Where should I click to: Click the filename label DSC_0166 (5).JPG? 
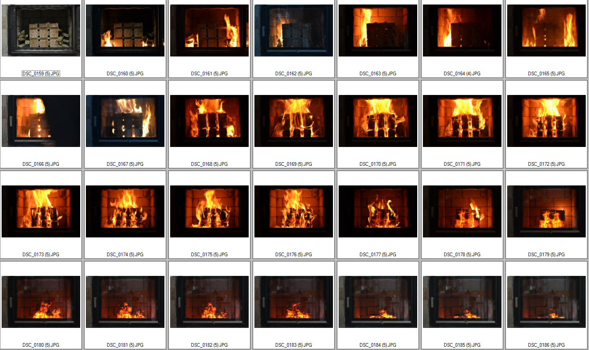41,164
